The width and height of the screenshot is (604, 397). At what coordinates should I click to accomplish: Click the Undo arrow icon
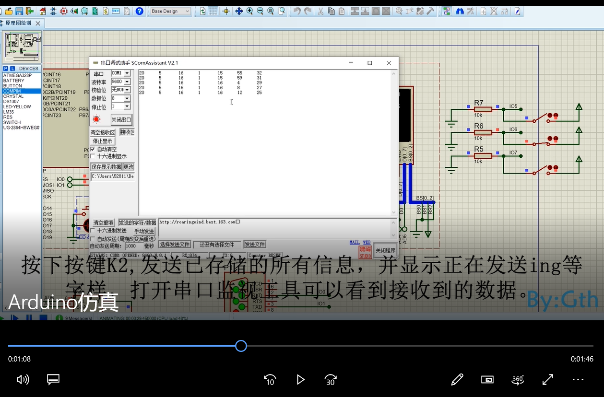(x=297, y=11)
